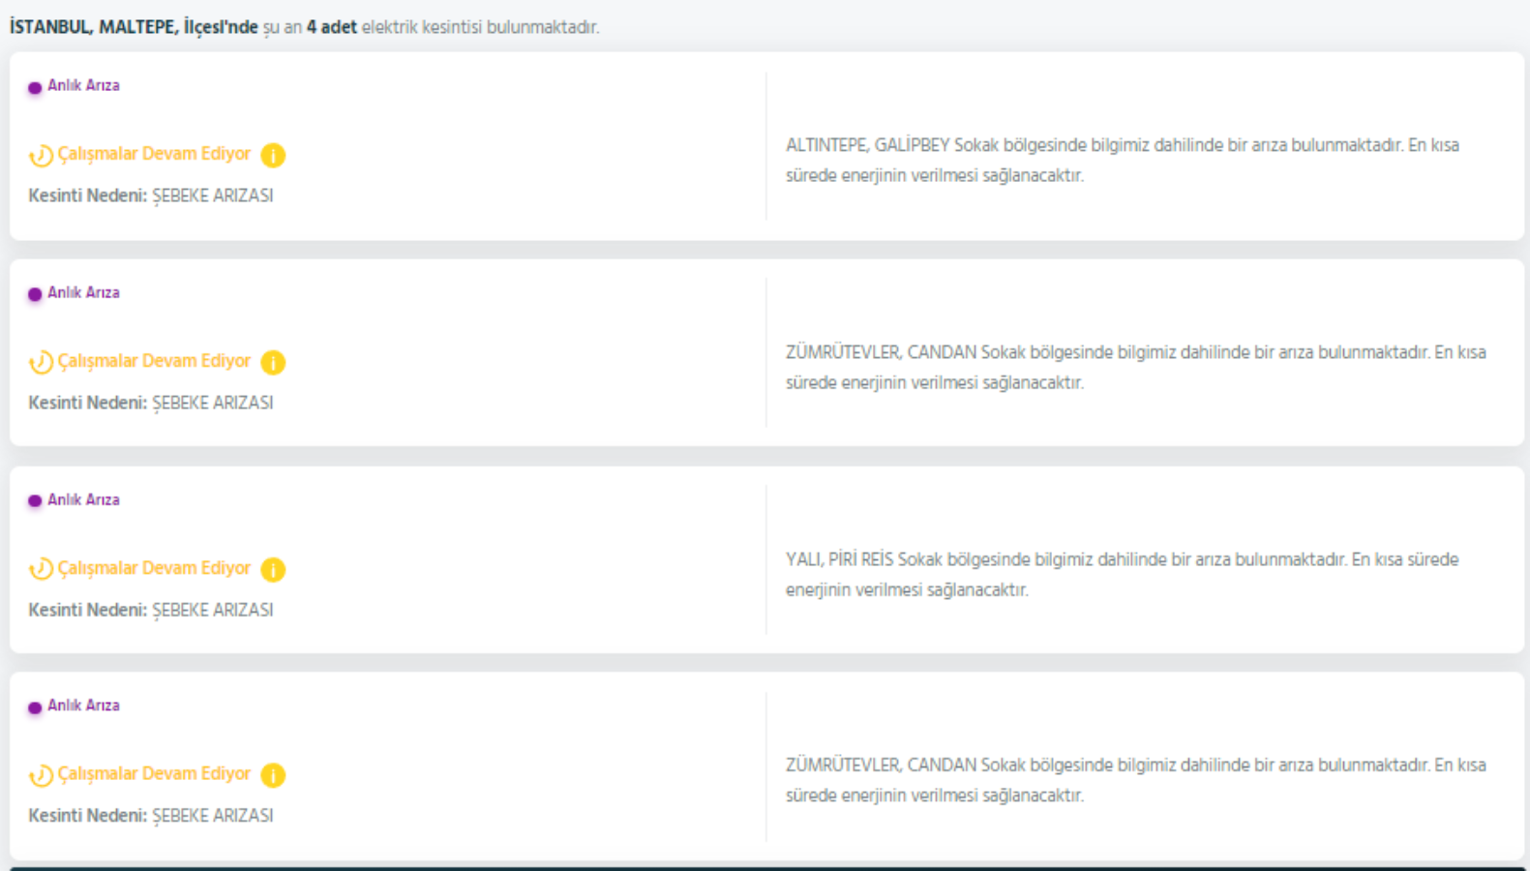Click the '4 adet' outage count heading

pos(332,27)
